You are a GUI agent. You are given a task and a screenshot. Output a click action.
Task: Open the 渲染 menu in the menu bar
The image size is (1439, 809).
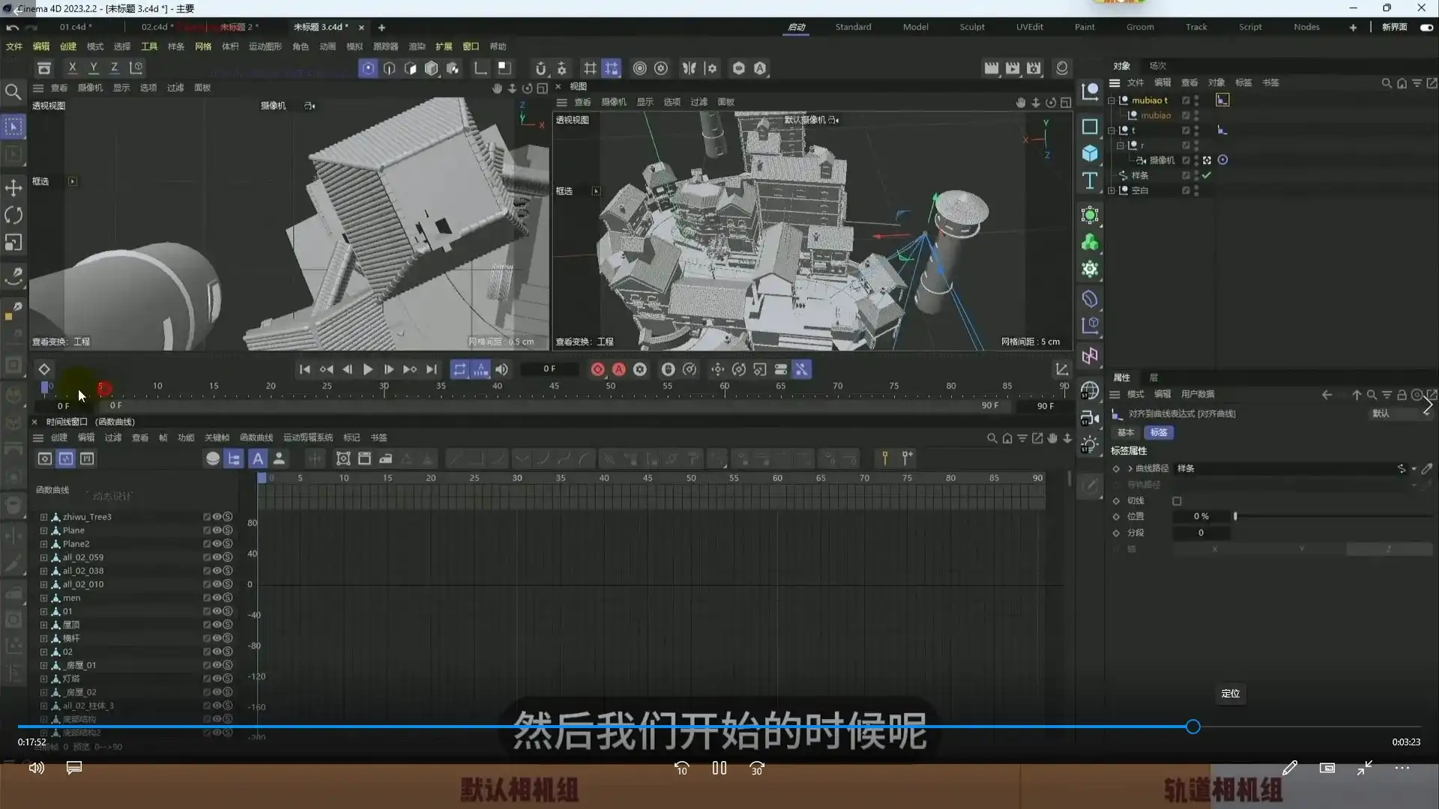point(417,46)
